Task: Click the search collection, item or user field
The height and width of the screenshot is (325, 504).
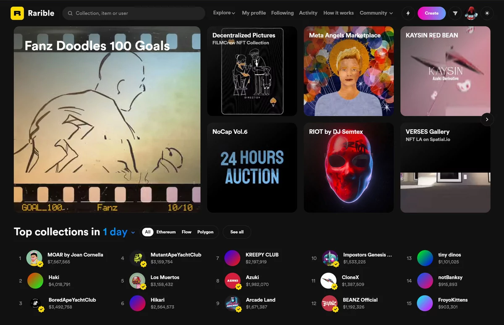Action: point(134,13)
